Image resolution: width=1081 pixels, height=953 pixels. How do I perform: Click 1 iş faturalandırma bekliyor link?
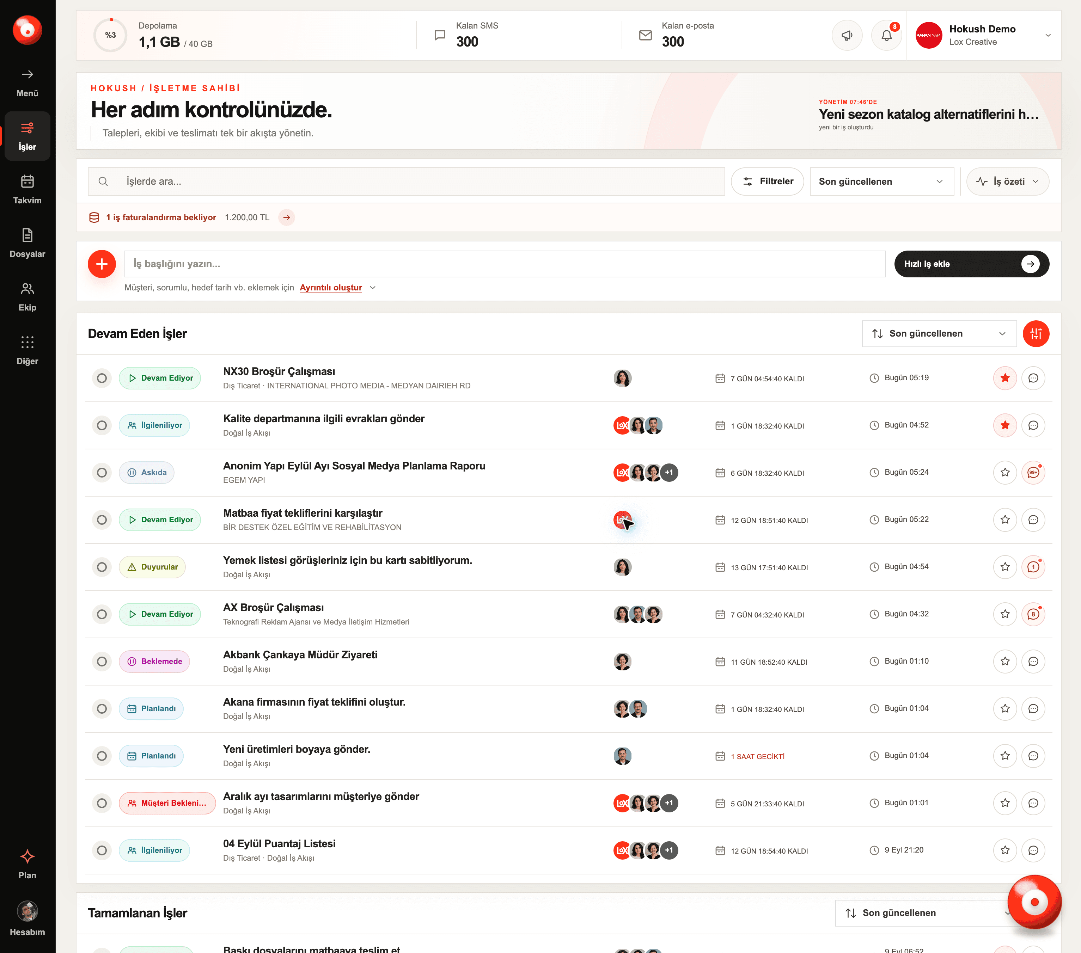coord(161,217)
